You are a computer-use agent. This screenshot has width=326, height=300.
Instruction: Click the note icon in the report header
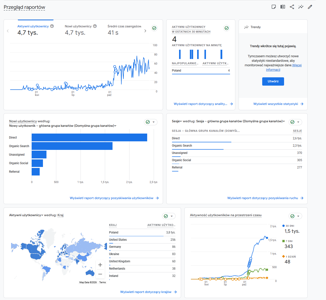274,7
